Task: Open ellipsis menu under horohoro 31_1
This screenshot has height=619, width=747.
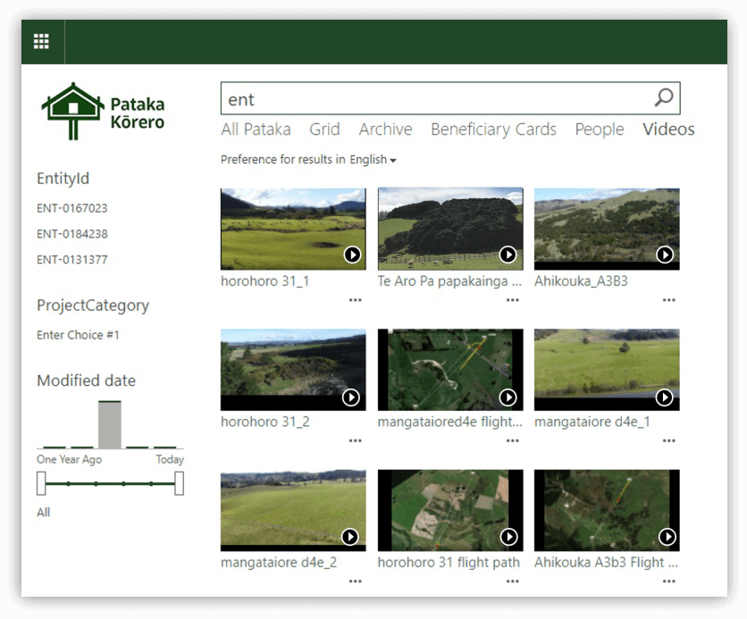Action: 356,300
